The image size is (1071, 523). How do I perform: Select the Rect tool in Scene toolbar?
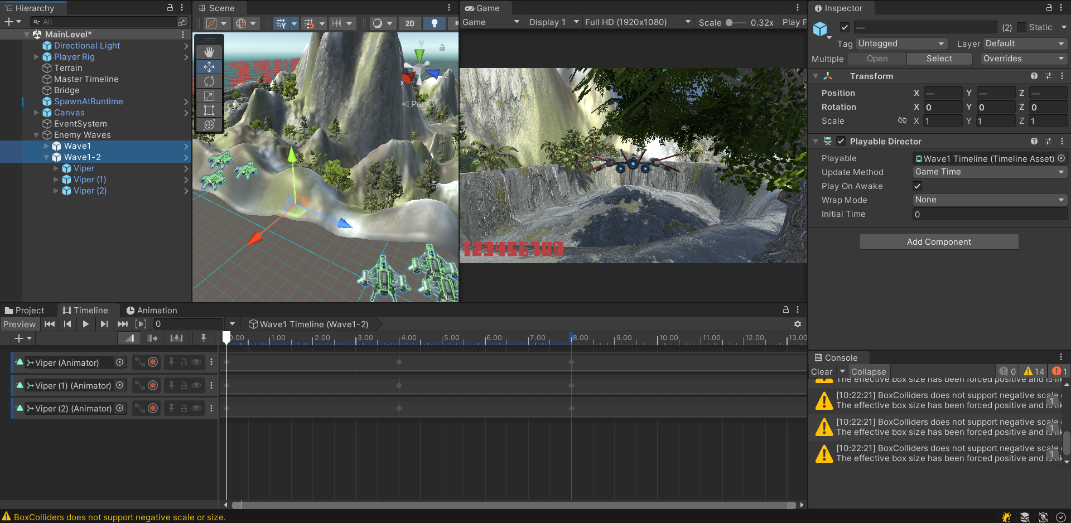pos(209,110)
